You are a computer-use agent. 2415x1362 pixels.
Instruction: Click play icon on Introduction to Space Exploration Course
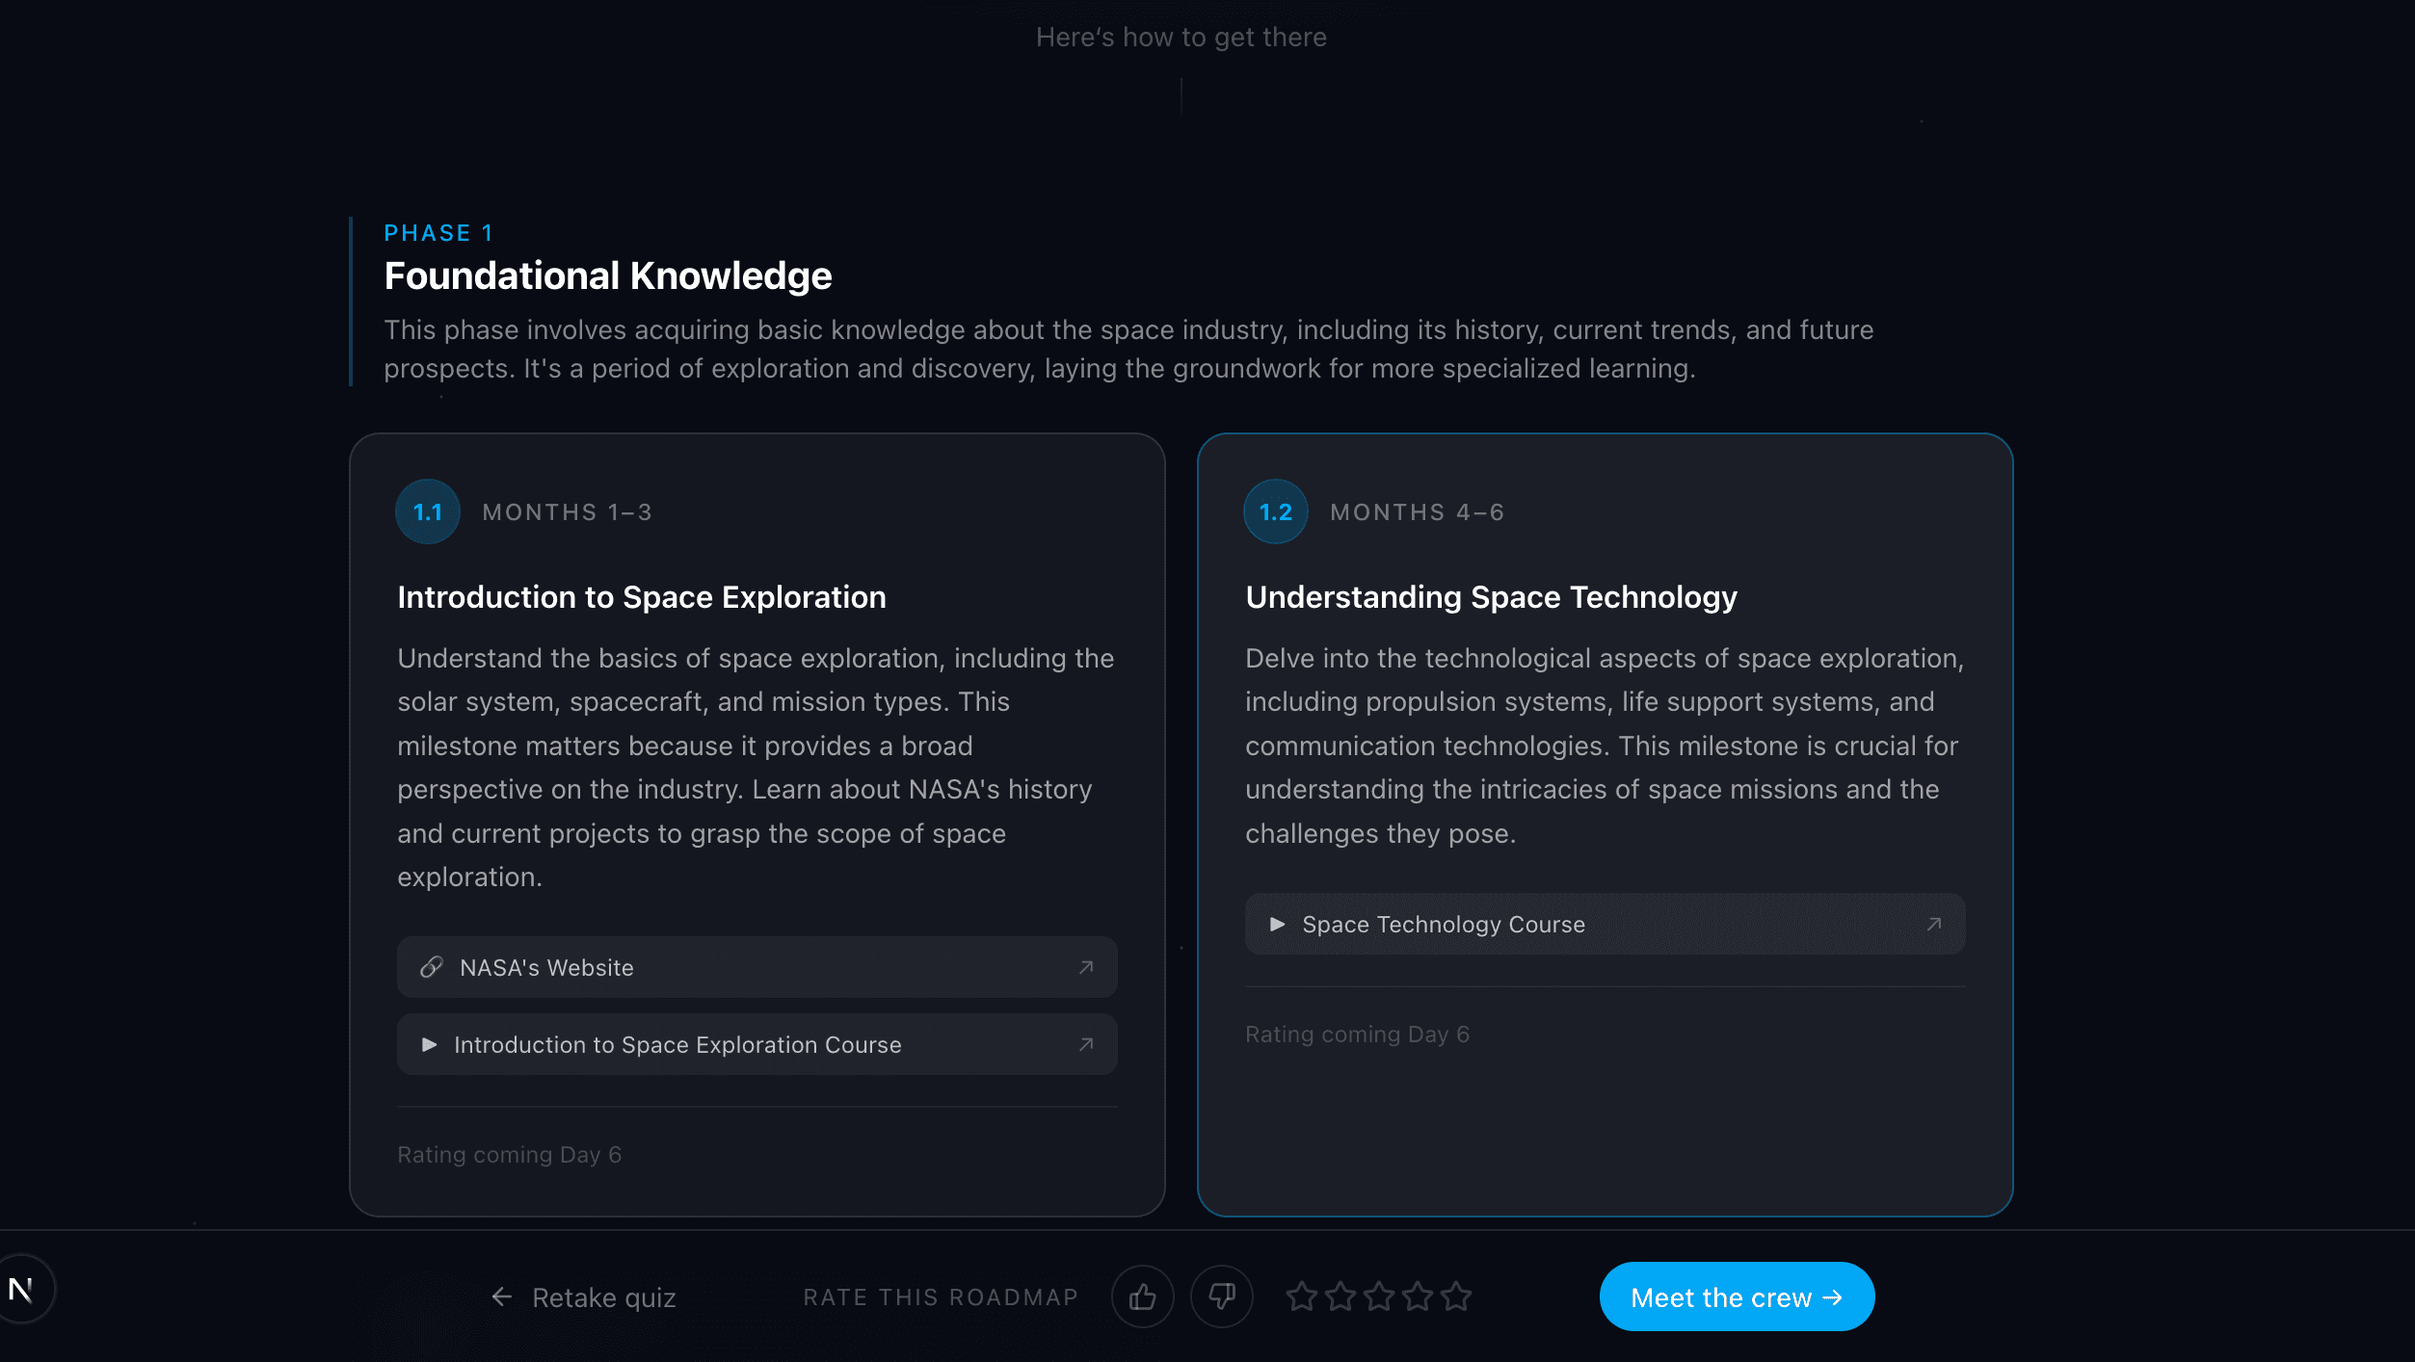(429, 1044)
